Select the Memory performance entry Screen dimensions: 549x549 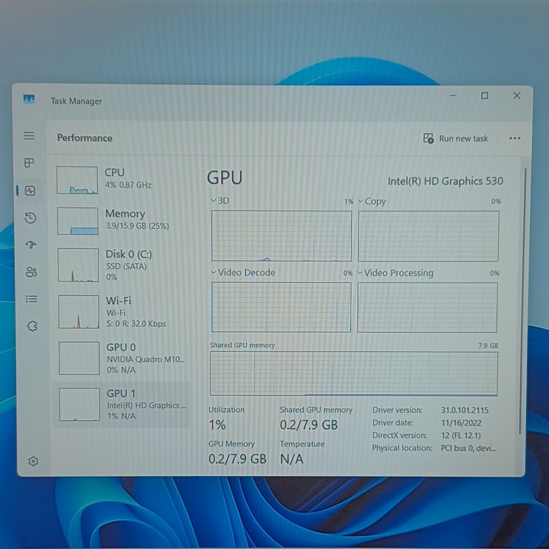tap(122, 220)
